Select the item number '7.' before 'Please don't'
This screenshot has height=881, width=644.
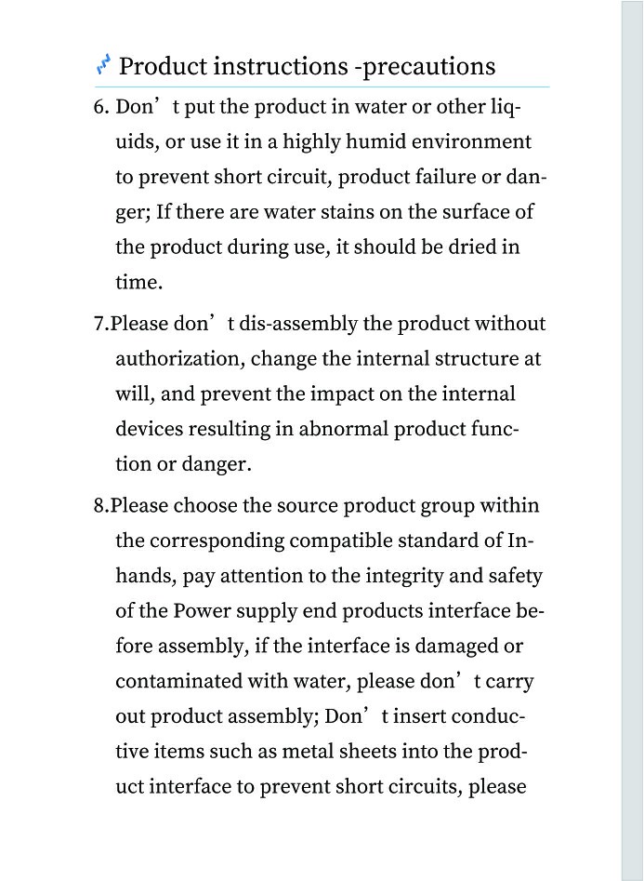(x=101, y=324)
